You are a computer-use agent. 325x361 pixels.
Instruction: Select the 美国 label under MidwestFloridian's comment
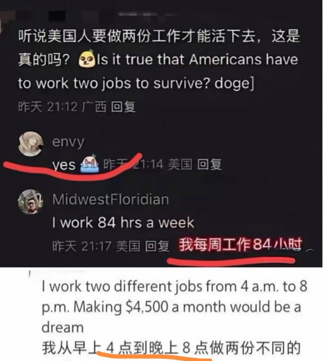pos(128,246)
